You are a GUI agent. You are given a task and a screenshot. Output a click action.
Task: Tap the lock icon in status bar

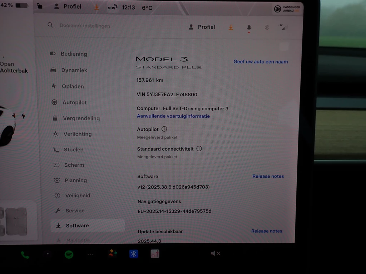click(x=40, y=6)
